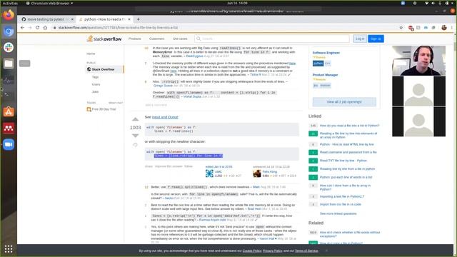Downvote the answer with 1003 votes
Screen dimensions: 457x257
(x=135, y=136)
